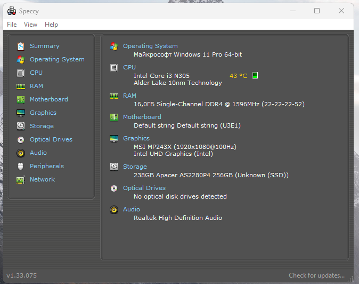The width and height of the screenshot is (359, 284).
Task: Click No optical disk drives detected text
Action: pos(180,196)
